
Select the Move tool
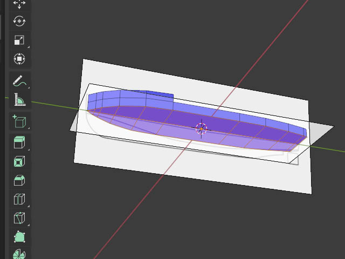(19, 4)
